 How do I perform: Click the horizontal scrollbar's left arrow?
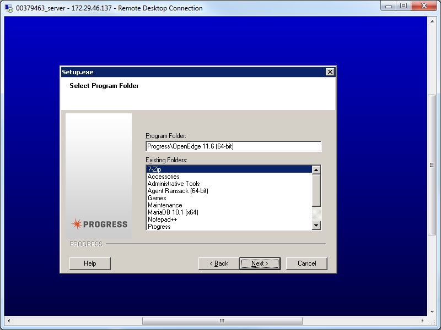(x=8, y=320)
